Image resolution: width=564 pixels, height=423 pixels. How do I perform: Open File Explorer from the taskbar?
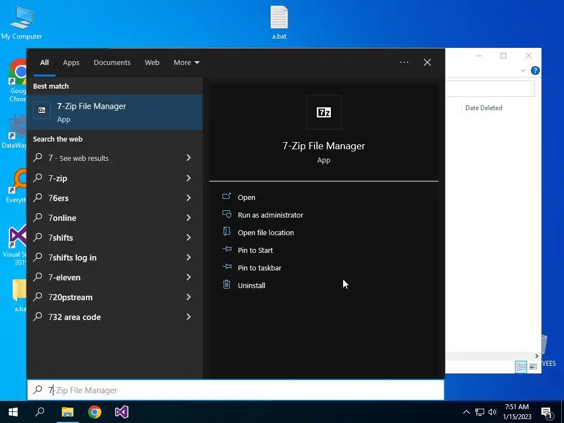67,412
